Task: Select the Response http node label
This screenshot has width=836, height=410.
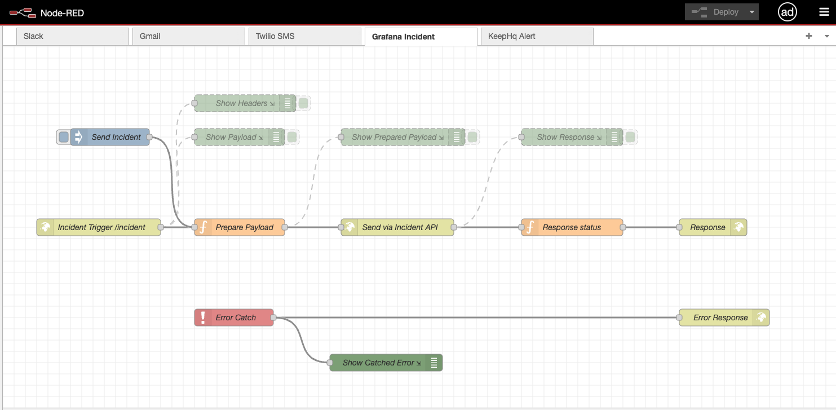Action: [x=707, y=227]
